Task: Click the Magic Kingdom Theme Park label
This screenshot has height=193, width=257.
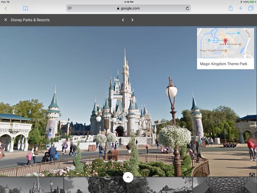Action: (224, 64)
